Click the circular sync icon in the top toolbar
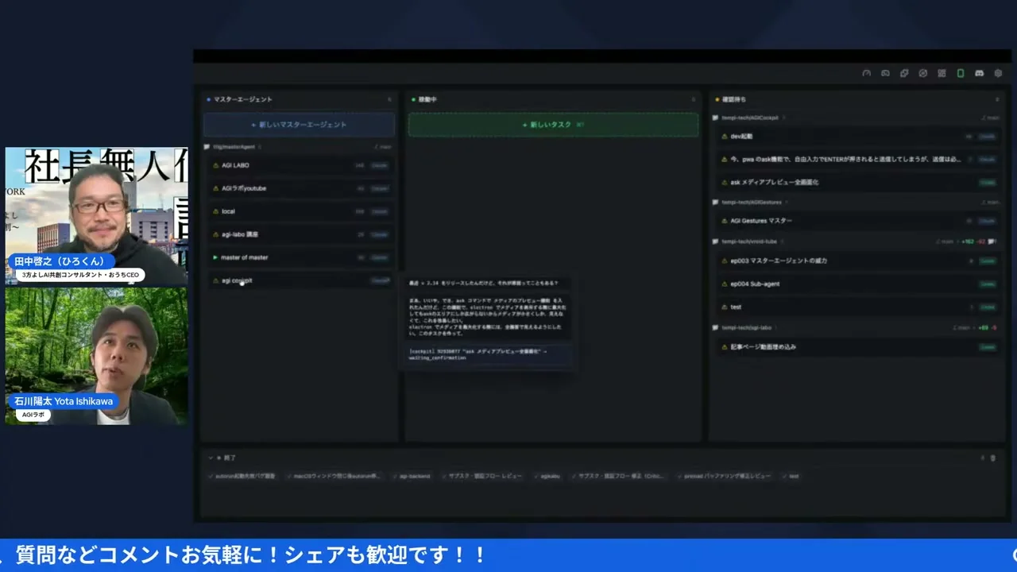Image resolution: width=1017 pixels, height=572 pixels. 923,73
